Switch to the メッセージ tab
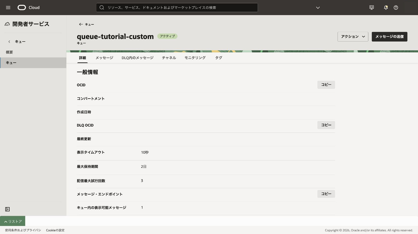 coord(104,58)
